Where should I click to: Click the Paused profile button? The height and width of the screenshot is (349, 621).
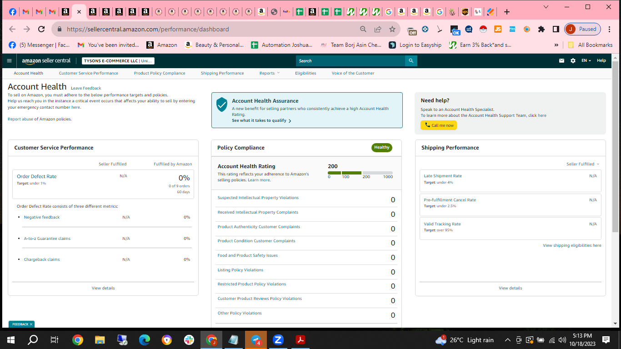[x=583, y=29]
